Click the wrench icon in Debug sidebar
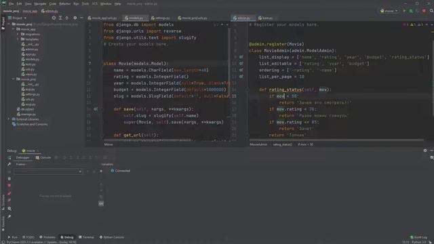 [x=9, y=164]
